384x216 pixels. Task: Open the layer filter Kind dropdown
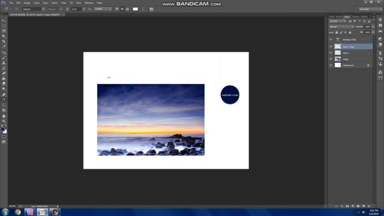337,22
